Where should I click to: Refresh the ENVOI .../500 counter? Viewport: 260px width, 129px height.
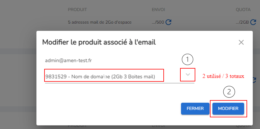168,22
